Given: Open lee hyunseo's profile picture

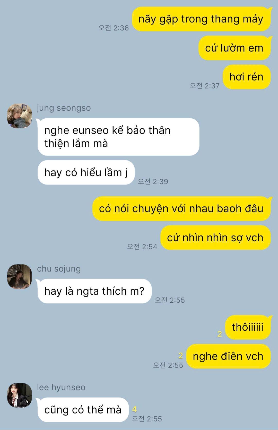Looking at the screenshot, I should [20, 395].
